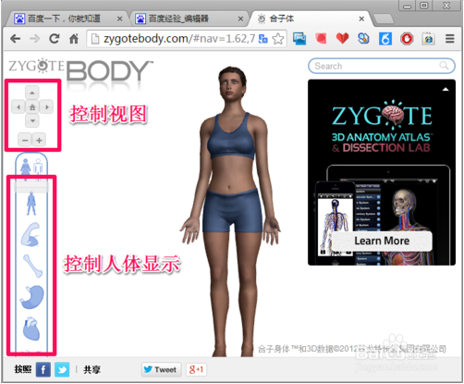Click the red stop-hand adblock icon
This screenshot has height=384, width=464.
[407, 39]
